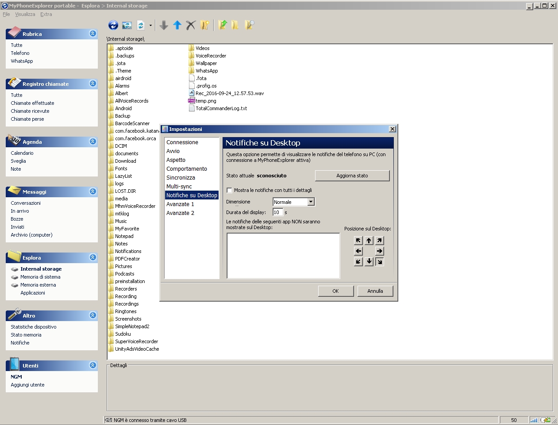Click the Agenda calendar icon

click(x=14, y=140)
